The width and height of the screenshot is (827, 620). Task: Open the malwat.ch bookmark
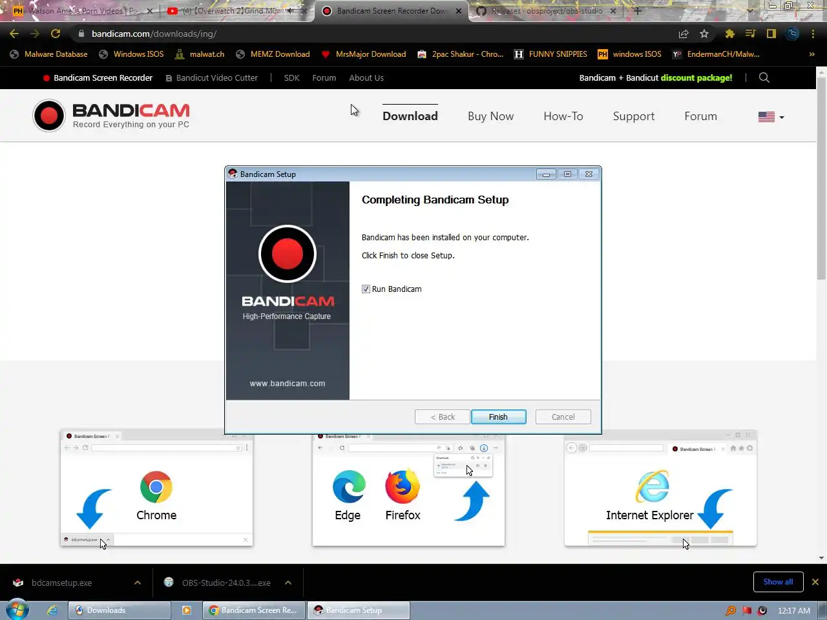point(200,54)
